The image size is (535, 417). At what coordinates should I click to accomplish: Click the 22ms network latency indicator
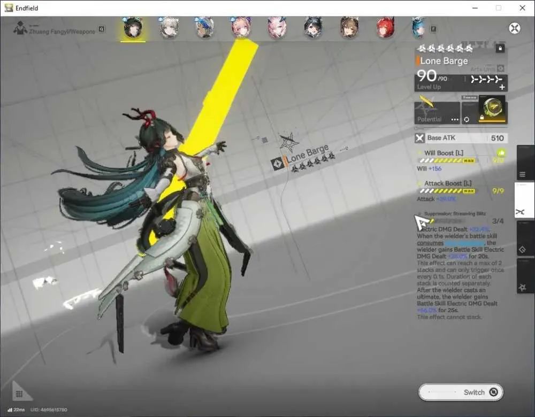coord(16,410)
